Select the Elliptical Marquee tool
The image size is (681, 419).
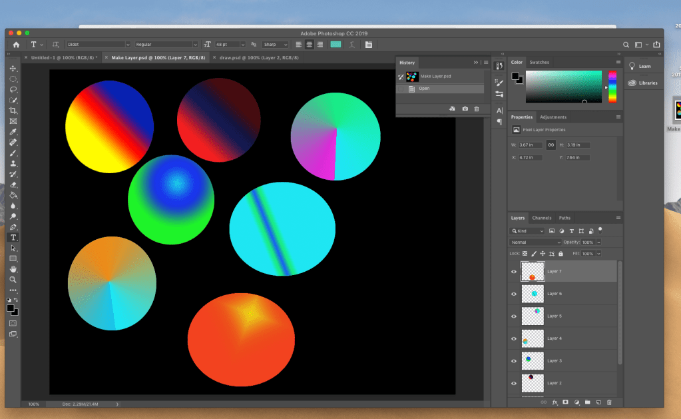13,79
